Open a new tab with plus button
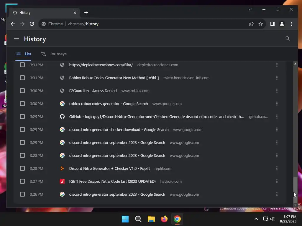The height and width of the screenshot is (226, 302). (x=86, y=13)
